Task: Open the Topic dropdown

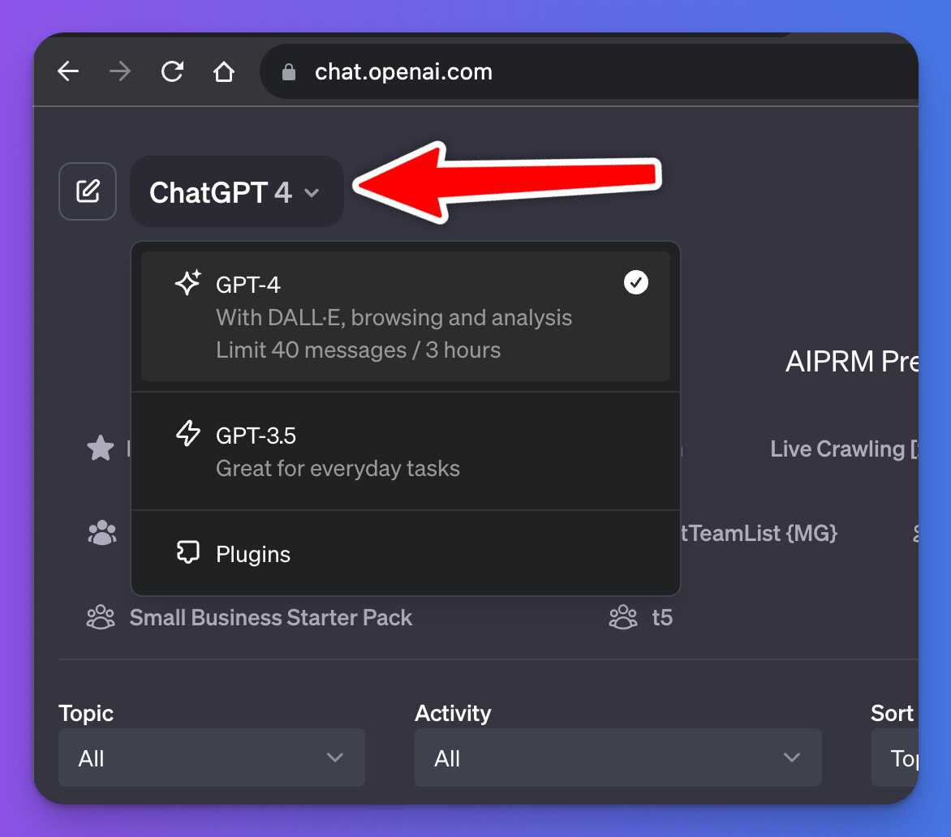Action: pos(211,758)
